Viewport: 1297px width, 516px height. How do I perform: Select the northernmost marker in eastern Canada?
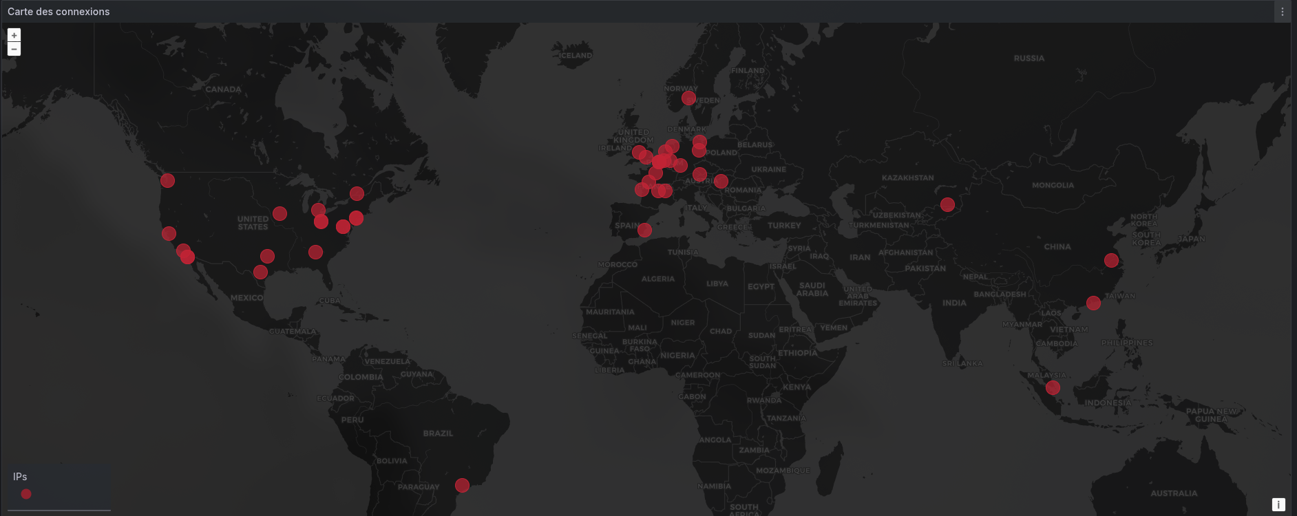click(x=357, y=193)
